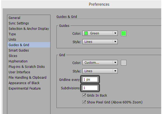
Task: Open the Guides Style dropdown
Action: tap(100, 42)
